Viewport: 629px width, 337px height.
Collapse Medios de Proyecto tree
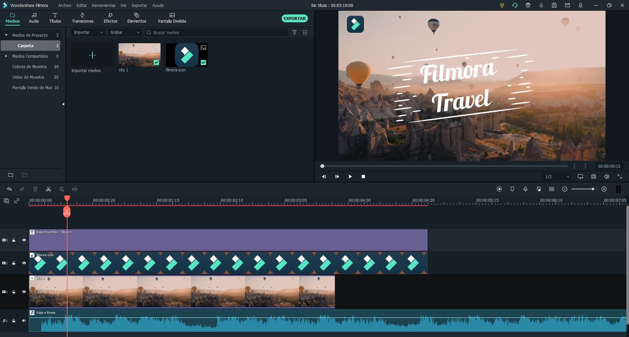(x=6, y=35)
